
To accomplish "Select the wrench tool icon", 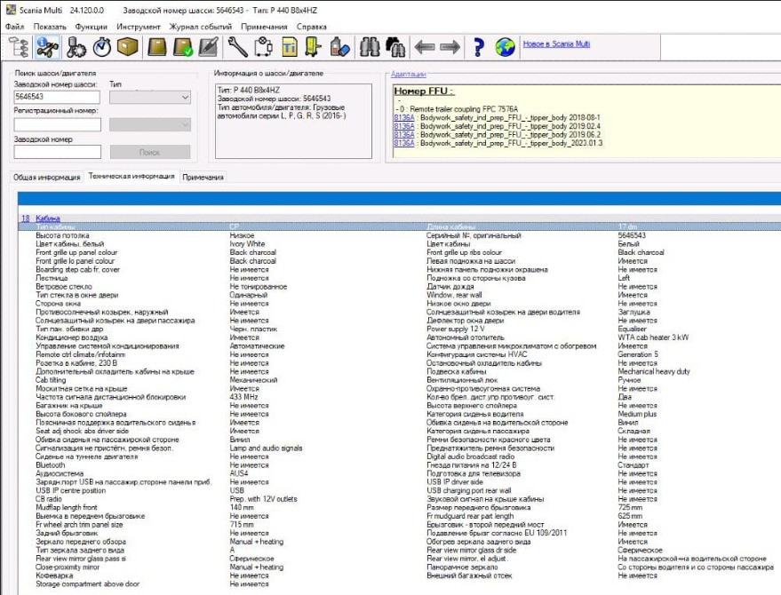I will pos(237,47).
